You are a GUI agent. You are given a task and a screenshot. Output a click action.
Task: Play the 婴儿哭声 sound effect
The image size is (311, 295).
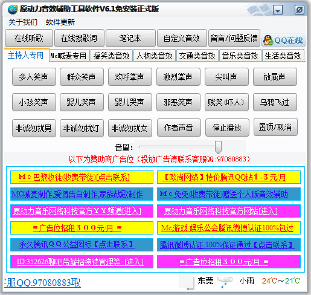pos(130,102)
